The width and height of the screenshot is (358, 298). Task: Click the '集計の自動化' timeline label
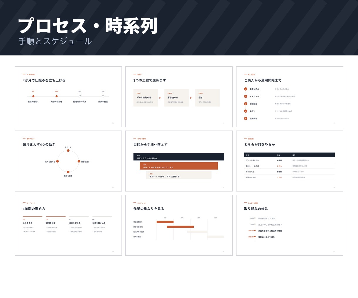(x=57, y=102)
